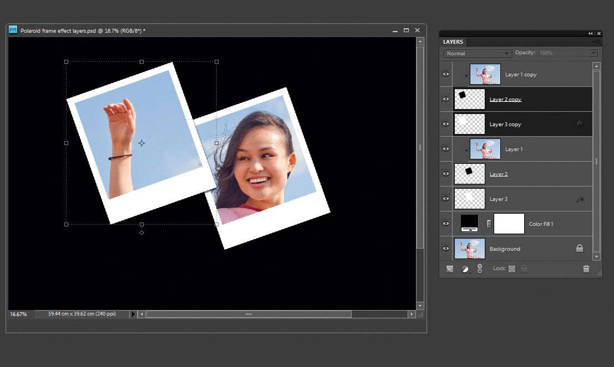Collapse the Layers panel with the double arrows

point(590,33)
